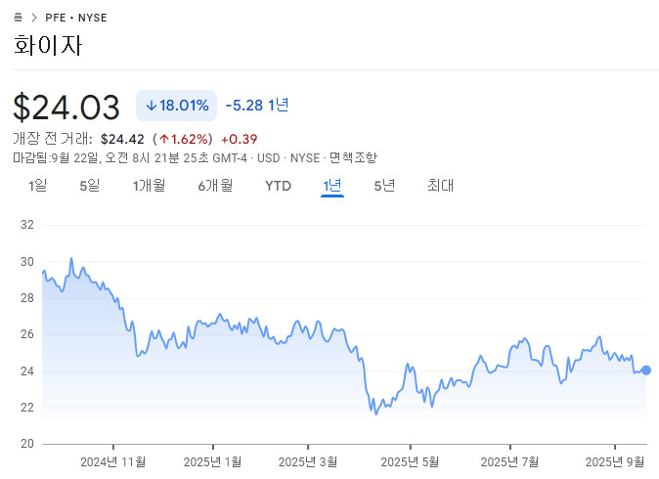This screenshot has height=479, width=659.
Task: Show the 5년 chart range
Action: coord(384,186)
